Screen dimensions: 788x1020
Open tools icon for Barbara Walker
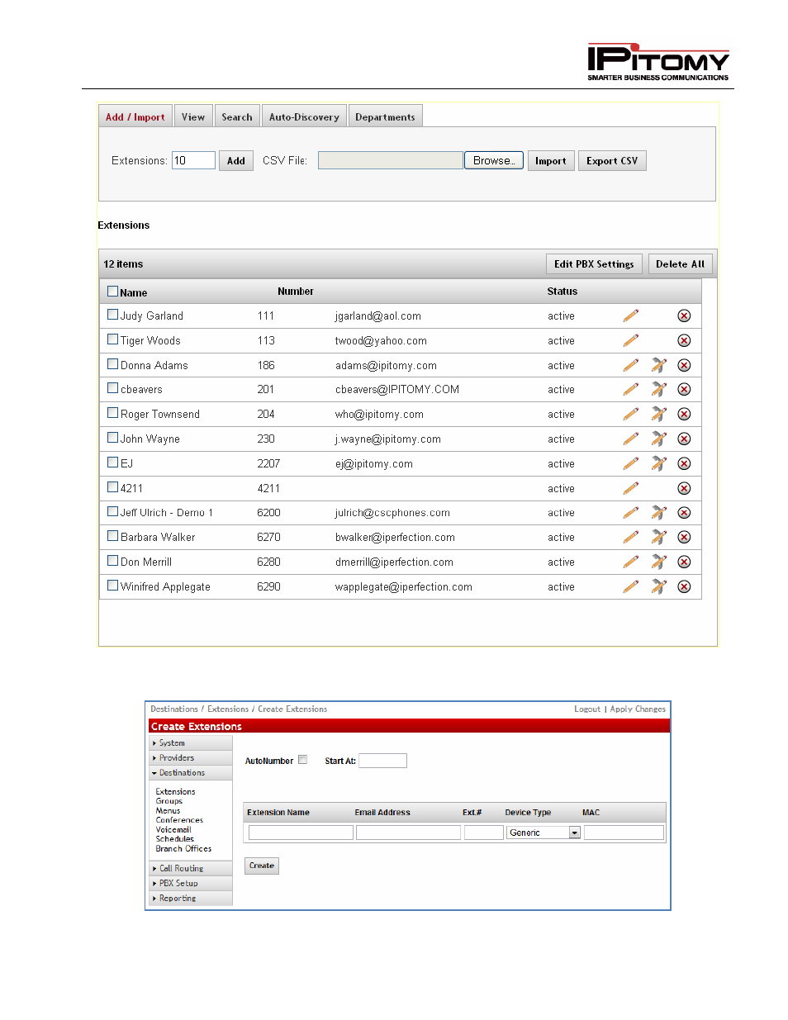point(658,537)
